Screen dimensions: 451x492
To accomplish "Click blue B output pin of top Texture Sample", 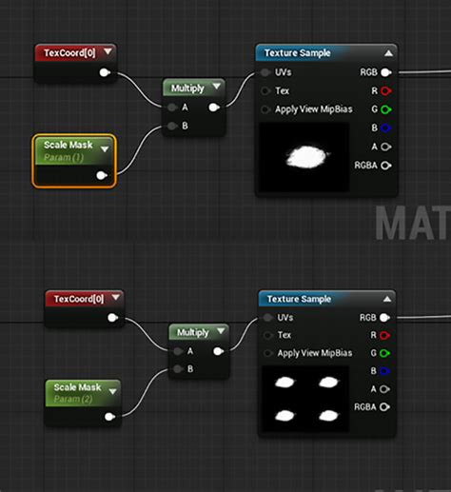I will pos(385,128).
